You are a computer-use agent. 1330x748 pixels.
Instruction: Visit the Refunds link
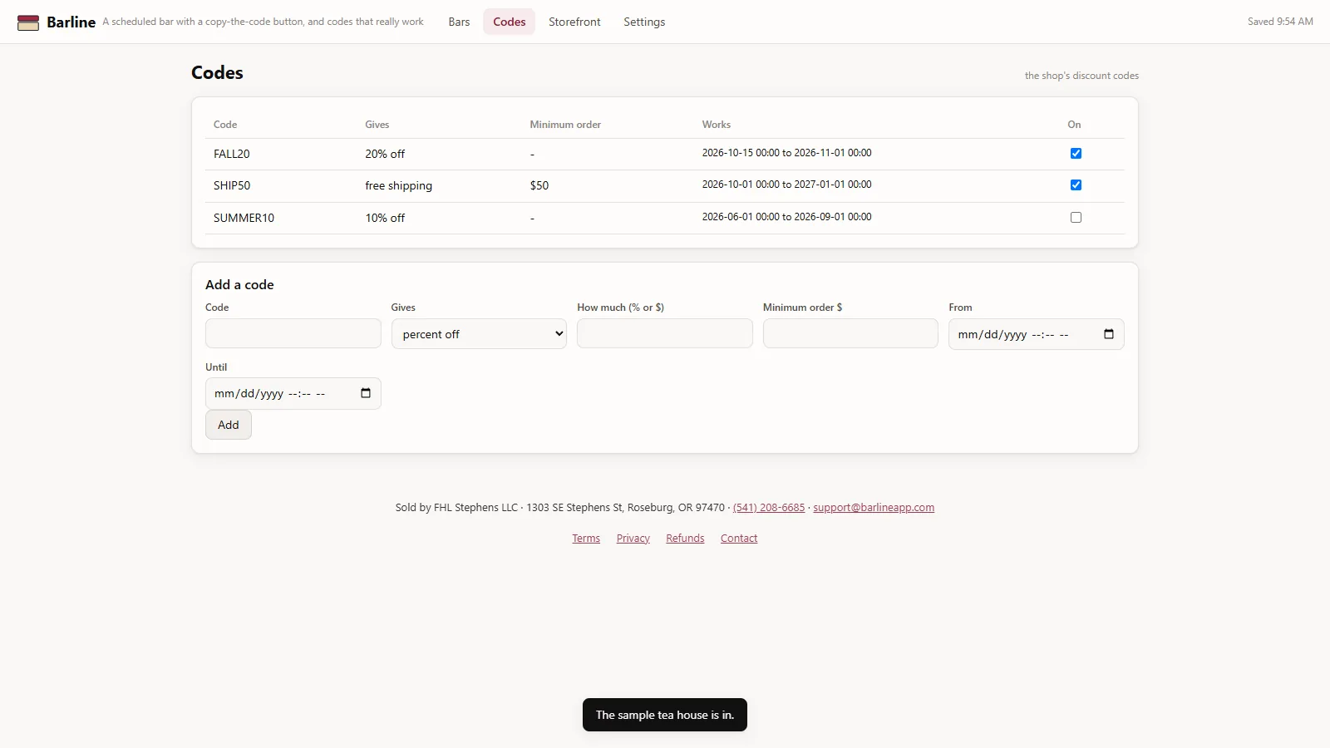pyautogui.click(x=685, y=539)
